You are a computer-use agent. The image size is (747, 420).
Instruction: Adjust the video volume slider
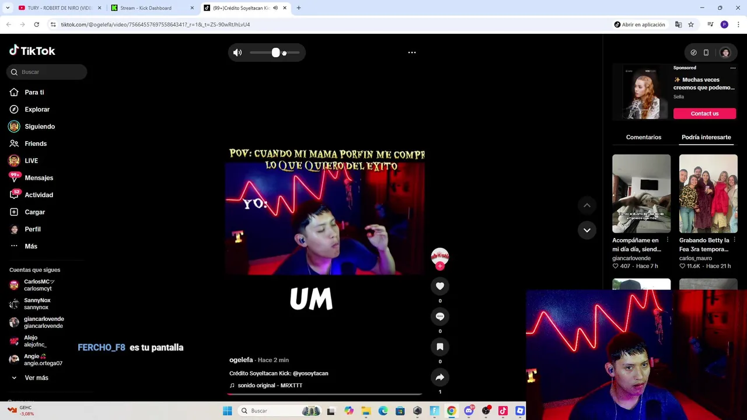click(x=275, y=52)
